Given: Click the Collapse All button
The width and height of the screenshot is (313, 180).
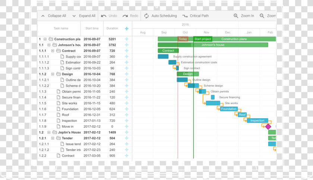Looking at the screenshot, I should (x=54, y=16).
